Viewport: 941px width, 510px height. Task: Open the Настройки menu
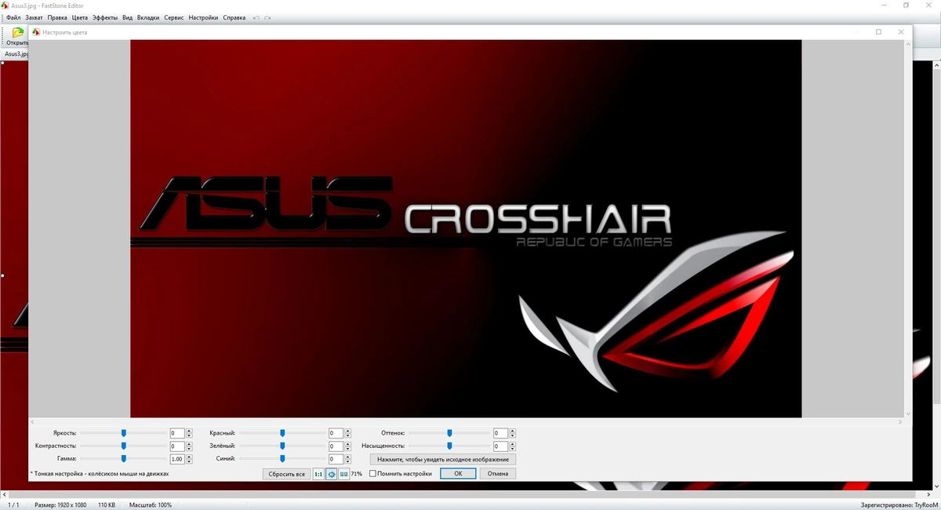click(203, 17)
